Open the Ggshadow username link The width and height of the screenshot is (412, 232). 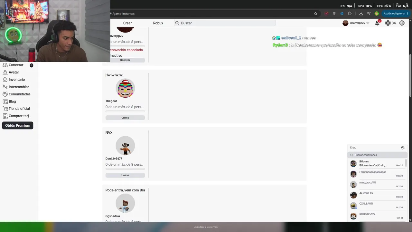coord(113,216)
